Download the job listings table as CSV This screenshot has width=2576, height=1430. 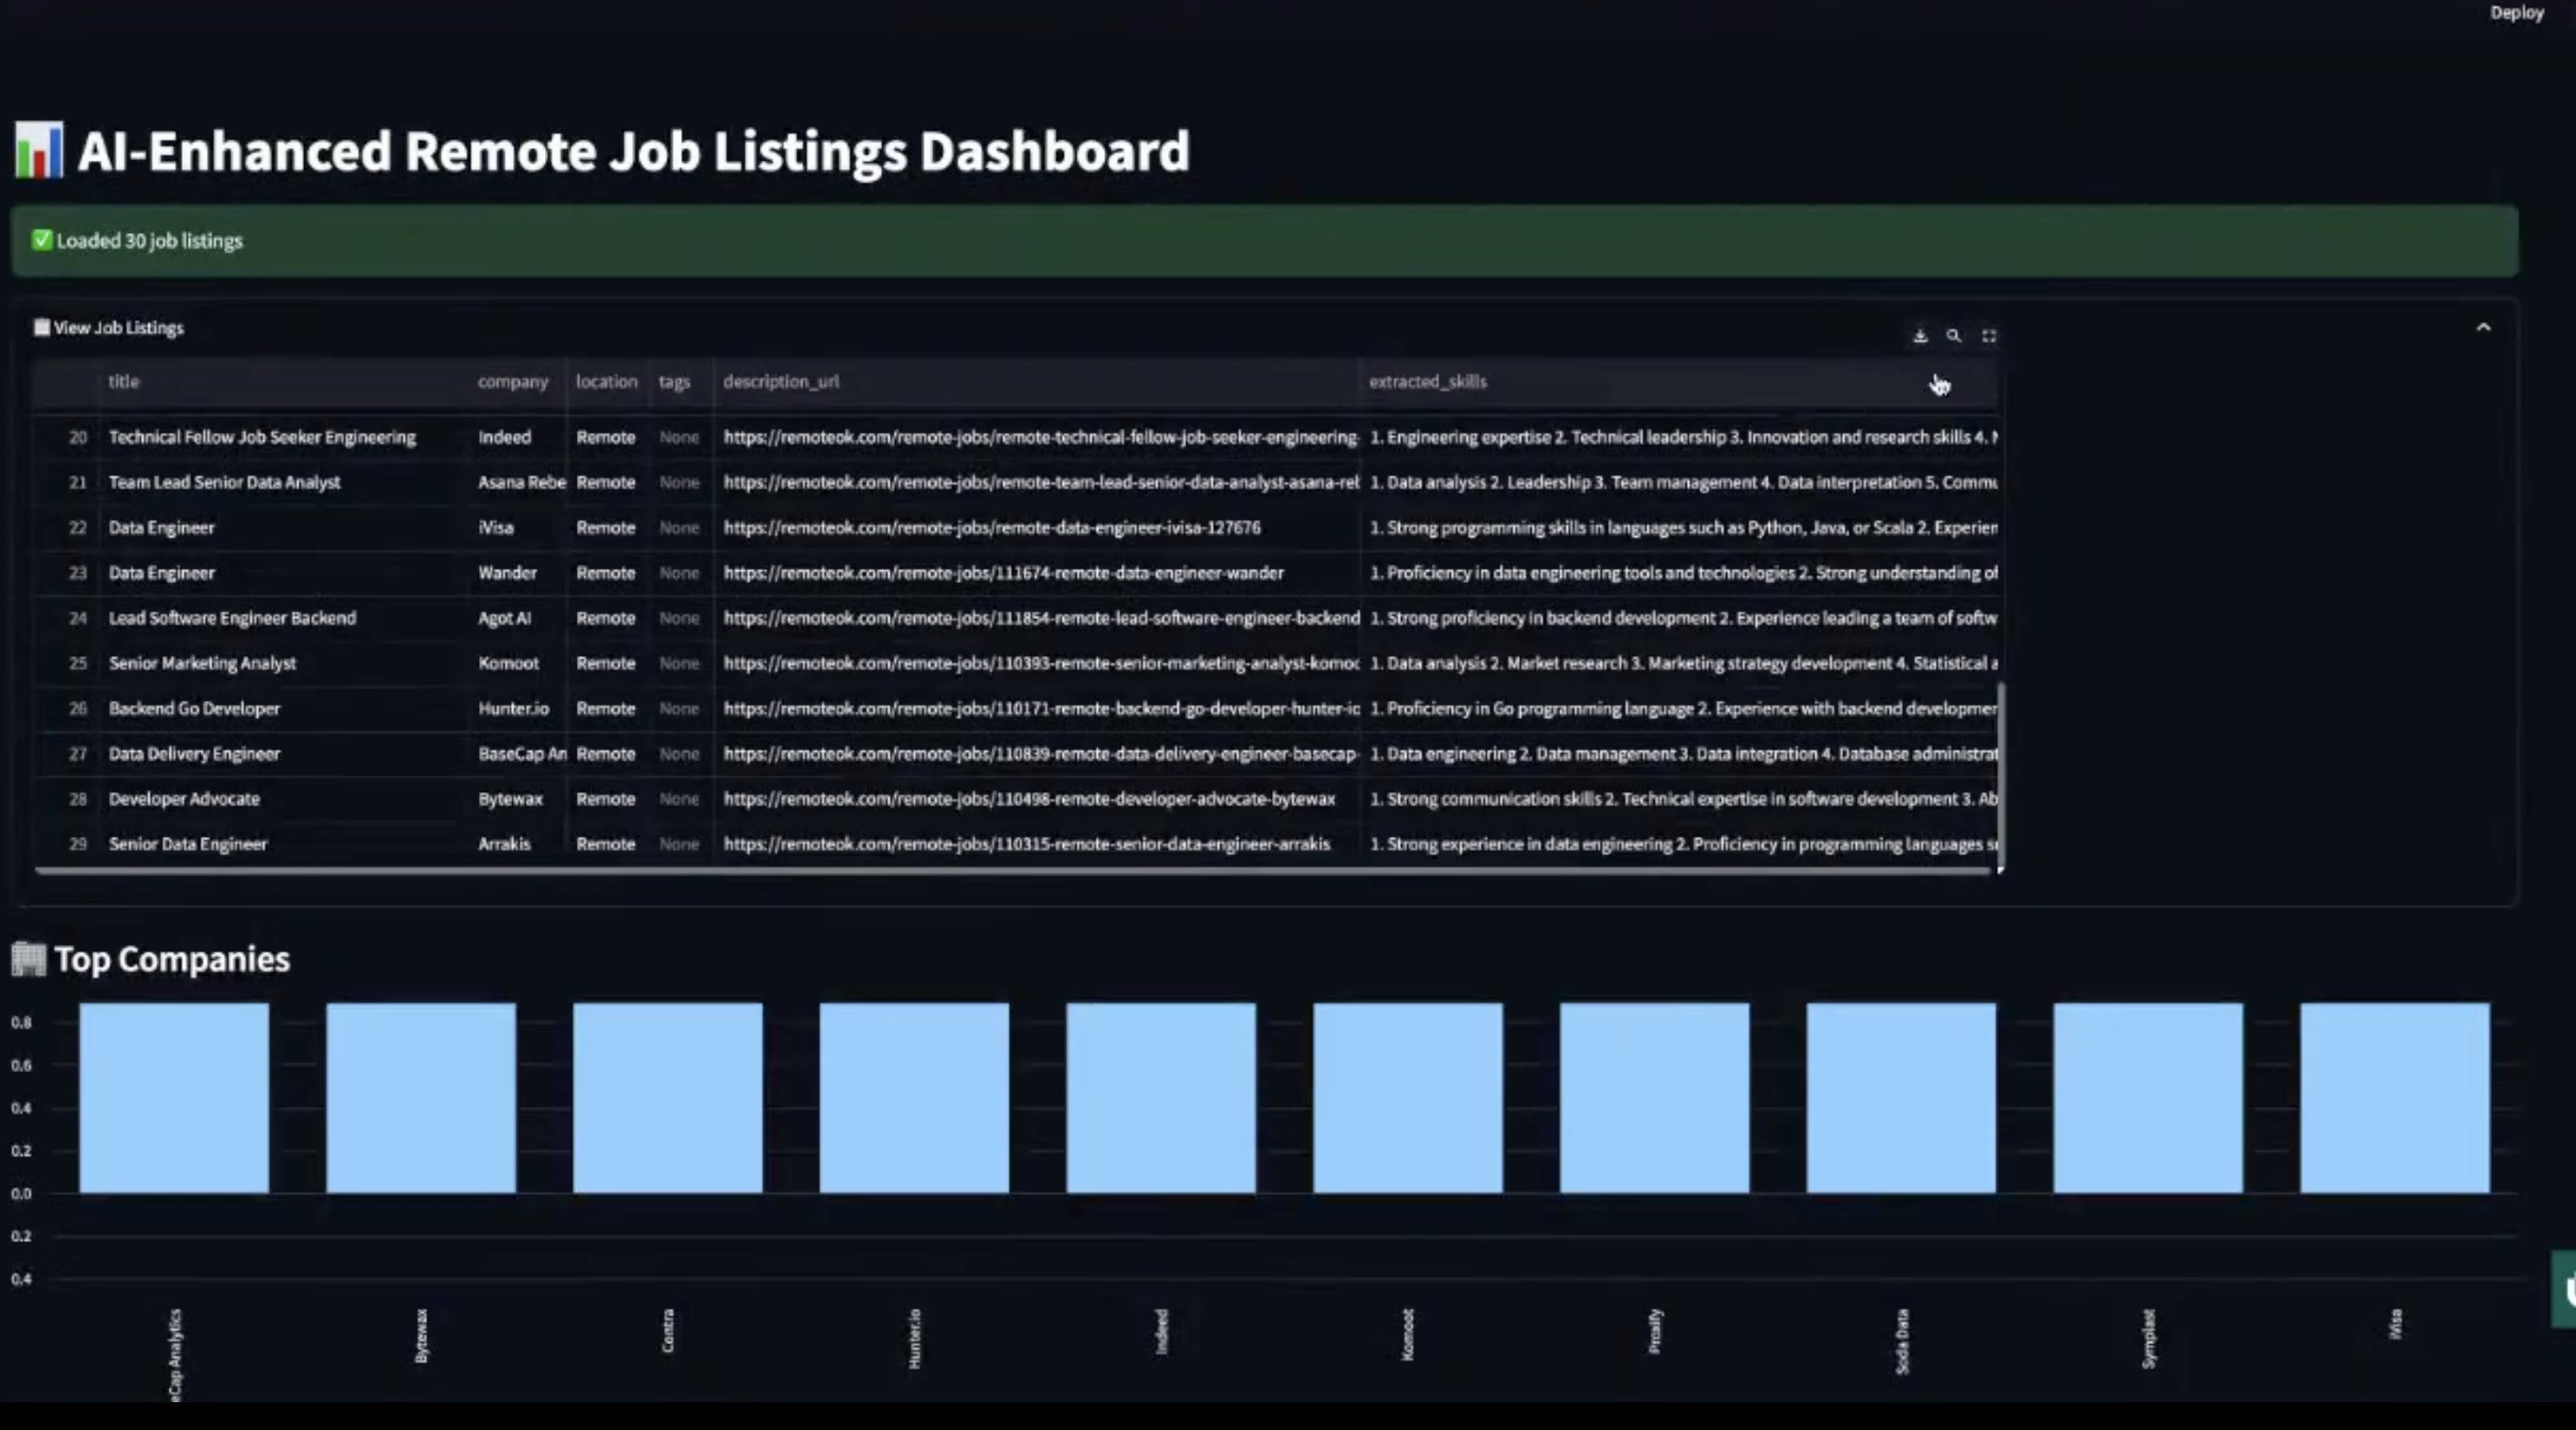tap(1919, 336)
